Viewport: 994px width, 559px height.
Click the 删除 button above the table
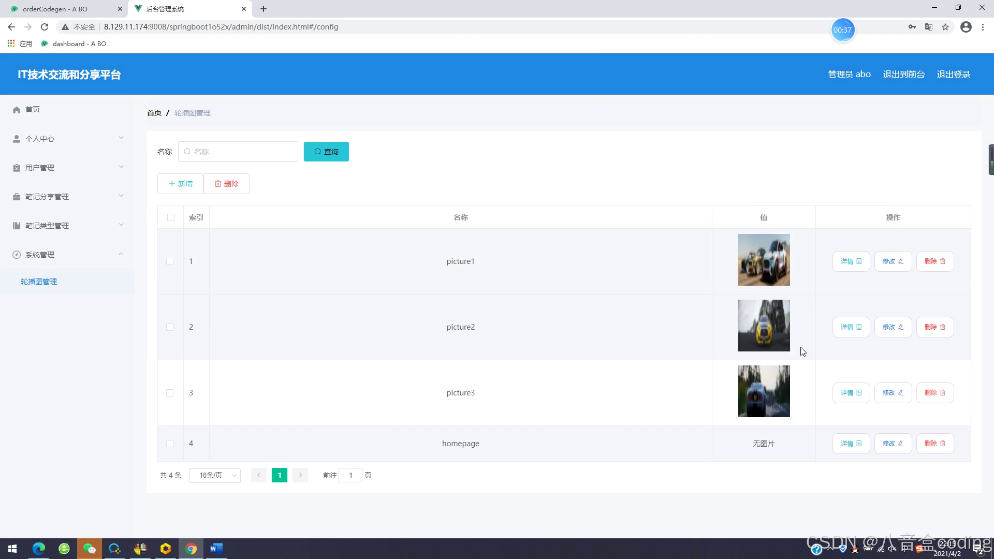(226, 184)
